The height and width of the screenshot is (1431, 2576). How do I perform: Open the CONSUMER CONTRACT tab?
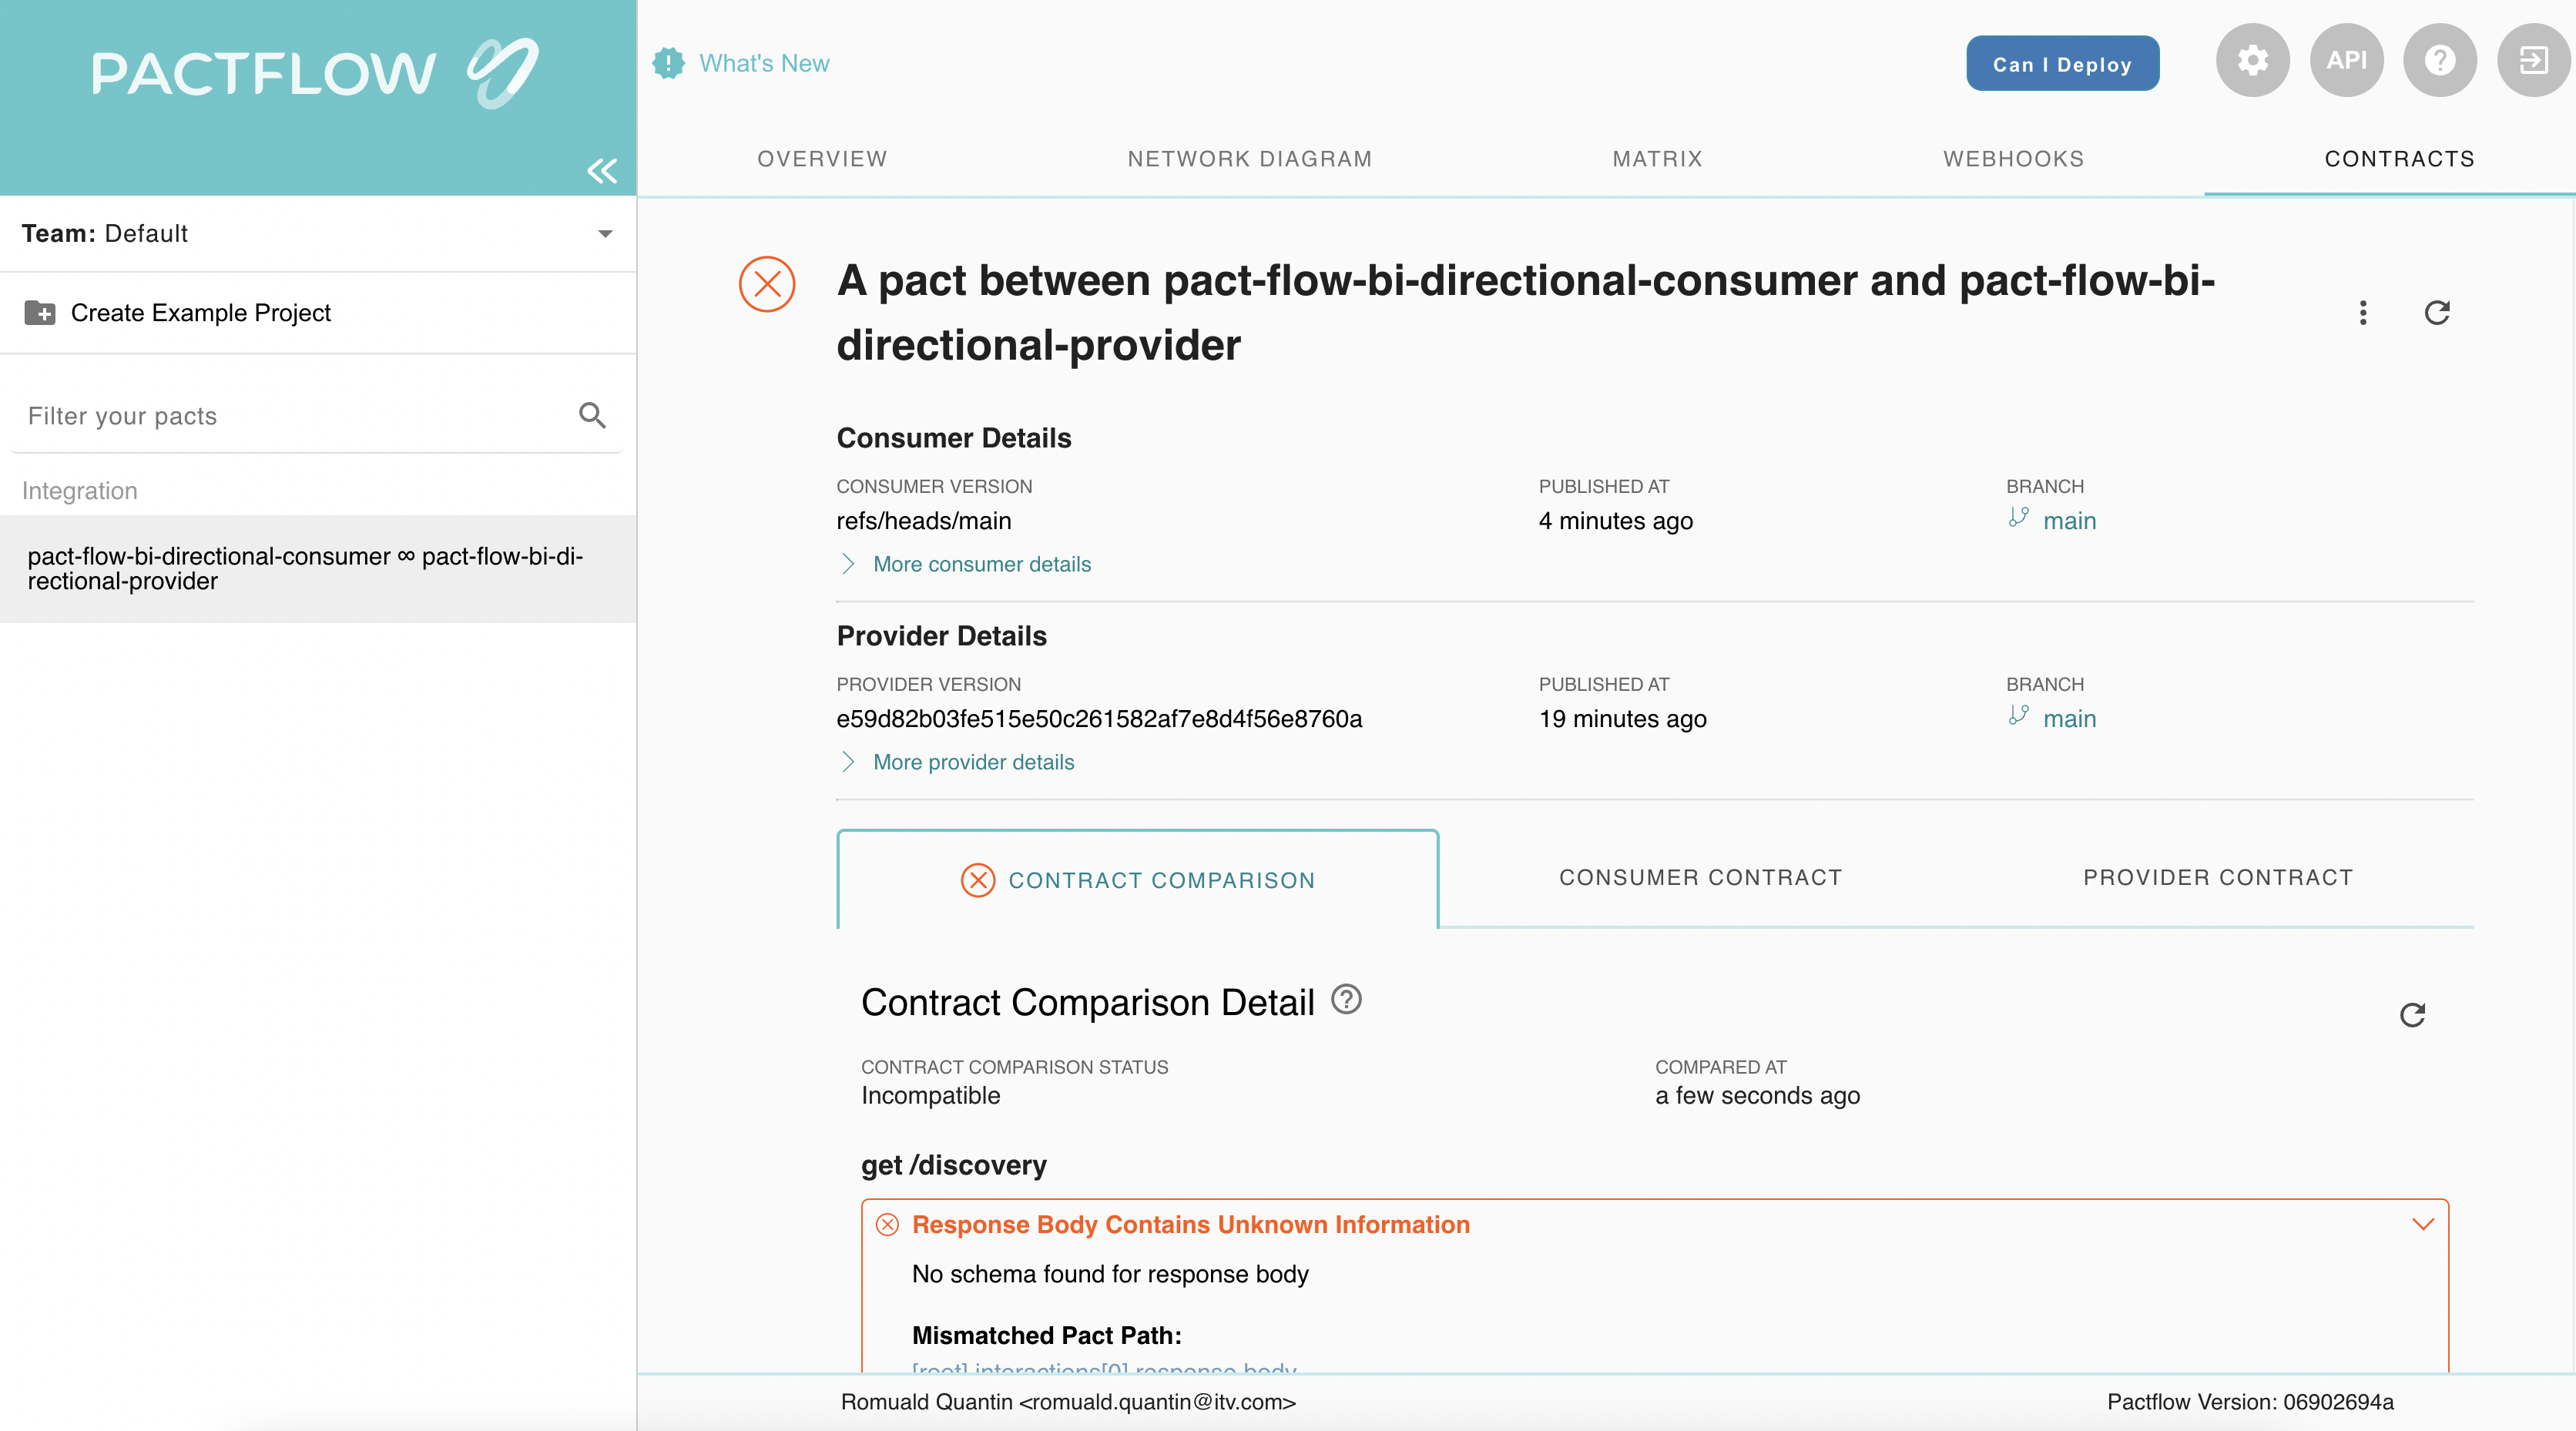[1700, 877]
